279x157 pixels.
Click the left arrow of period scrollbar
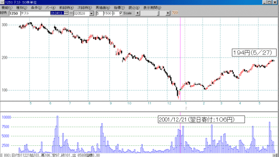click(138, 13)
